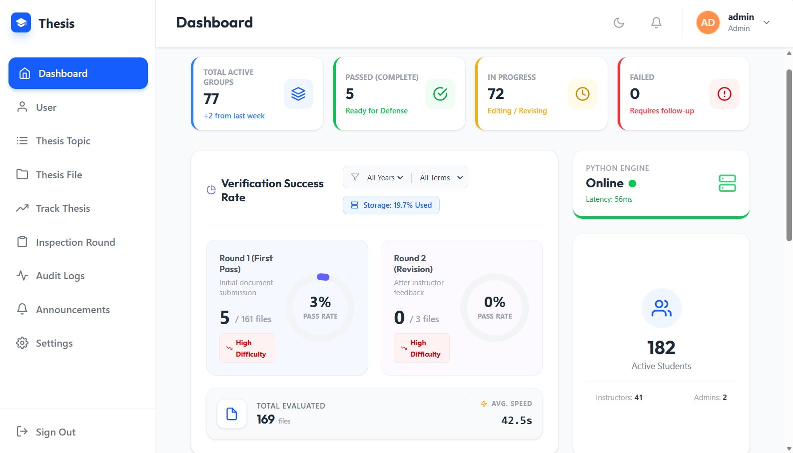Screen dimensions: 793x453
Task: Expand the All Years filter dropdown
Action: pyautogui.click(x=385, y=178)
